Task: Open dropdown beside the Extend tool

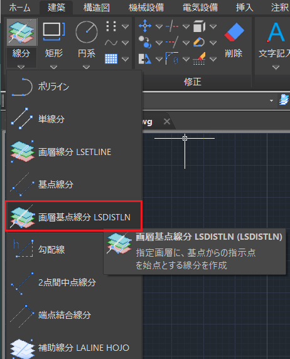Action: pyautogui.click(x=186, y=43)
